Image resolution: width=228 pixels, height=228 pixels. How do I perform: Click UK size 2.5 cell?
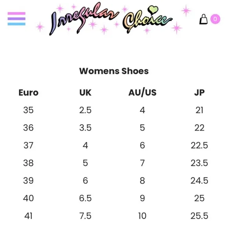point(85,110)
